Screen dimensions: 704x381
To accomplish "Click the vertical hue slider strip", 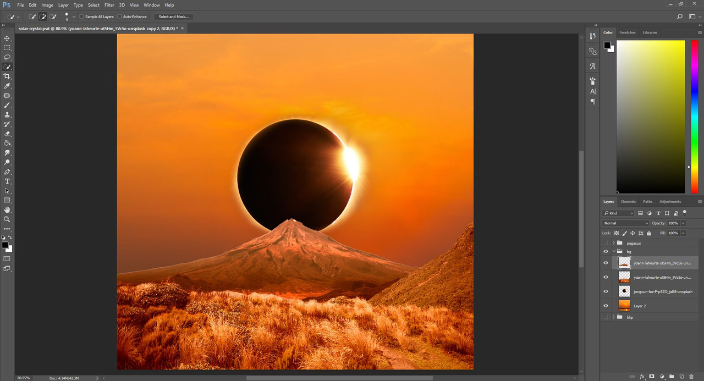I will coord(694,117).
